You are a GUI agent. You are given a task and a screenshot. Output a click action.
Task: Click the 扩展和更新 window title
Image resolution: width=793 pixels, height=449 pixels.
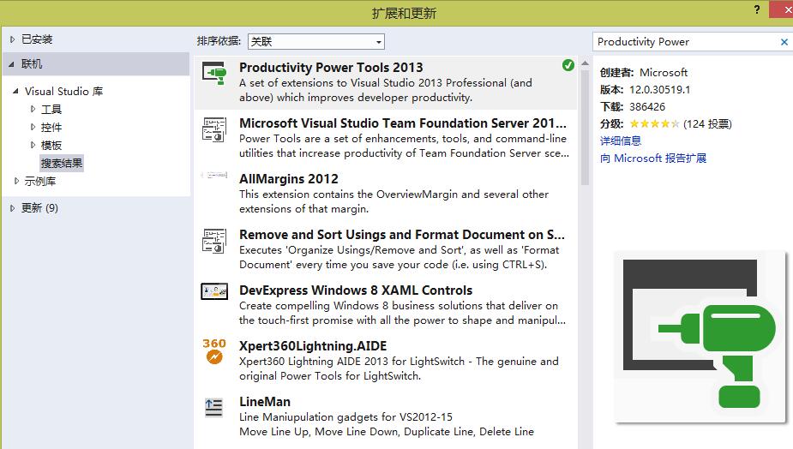tap(404, 13)
